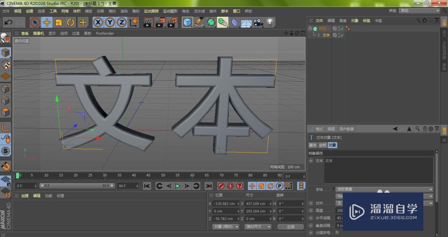Toggle the green checkmark on 挤压 object
The width and height of the screenshot is (448, 237).
click(x=342, y=29)
